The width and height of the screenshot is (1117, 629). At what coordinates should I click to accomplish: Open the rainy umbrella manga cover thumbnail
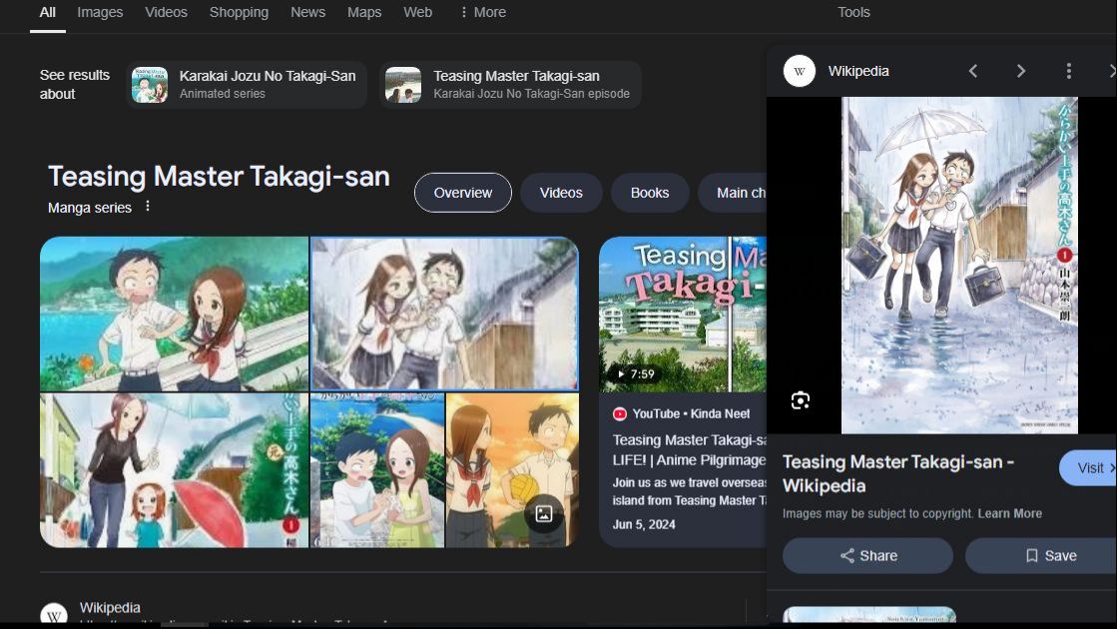(444, 314)
